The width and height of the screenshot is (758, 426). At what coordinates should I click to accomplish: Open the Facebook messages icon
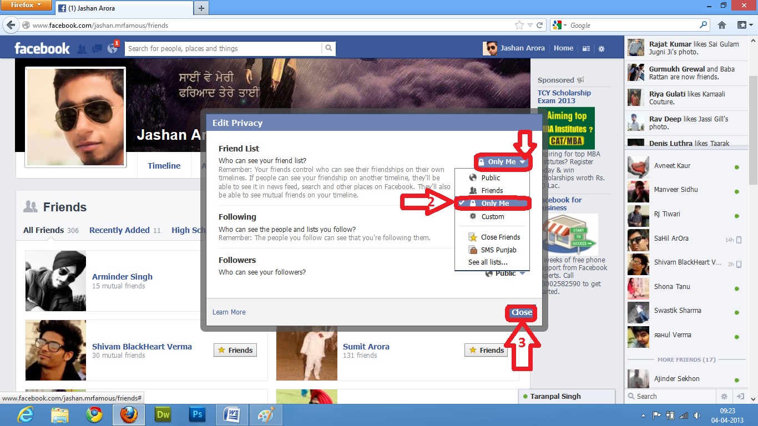click(97, 49)
